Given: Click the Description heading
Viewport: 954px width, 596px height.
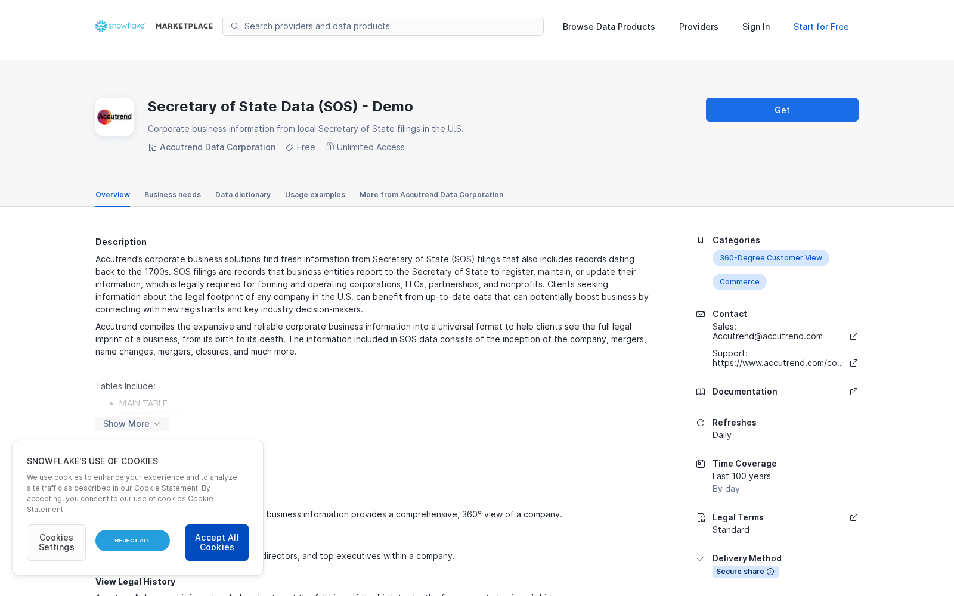Looking at the screenshot, I should pos(121,242).
